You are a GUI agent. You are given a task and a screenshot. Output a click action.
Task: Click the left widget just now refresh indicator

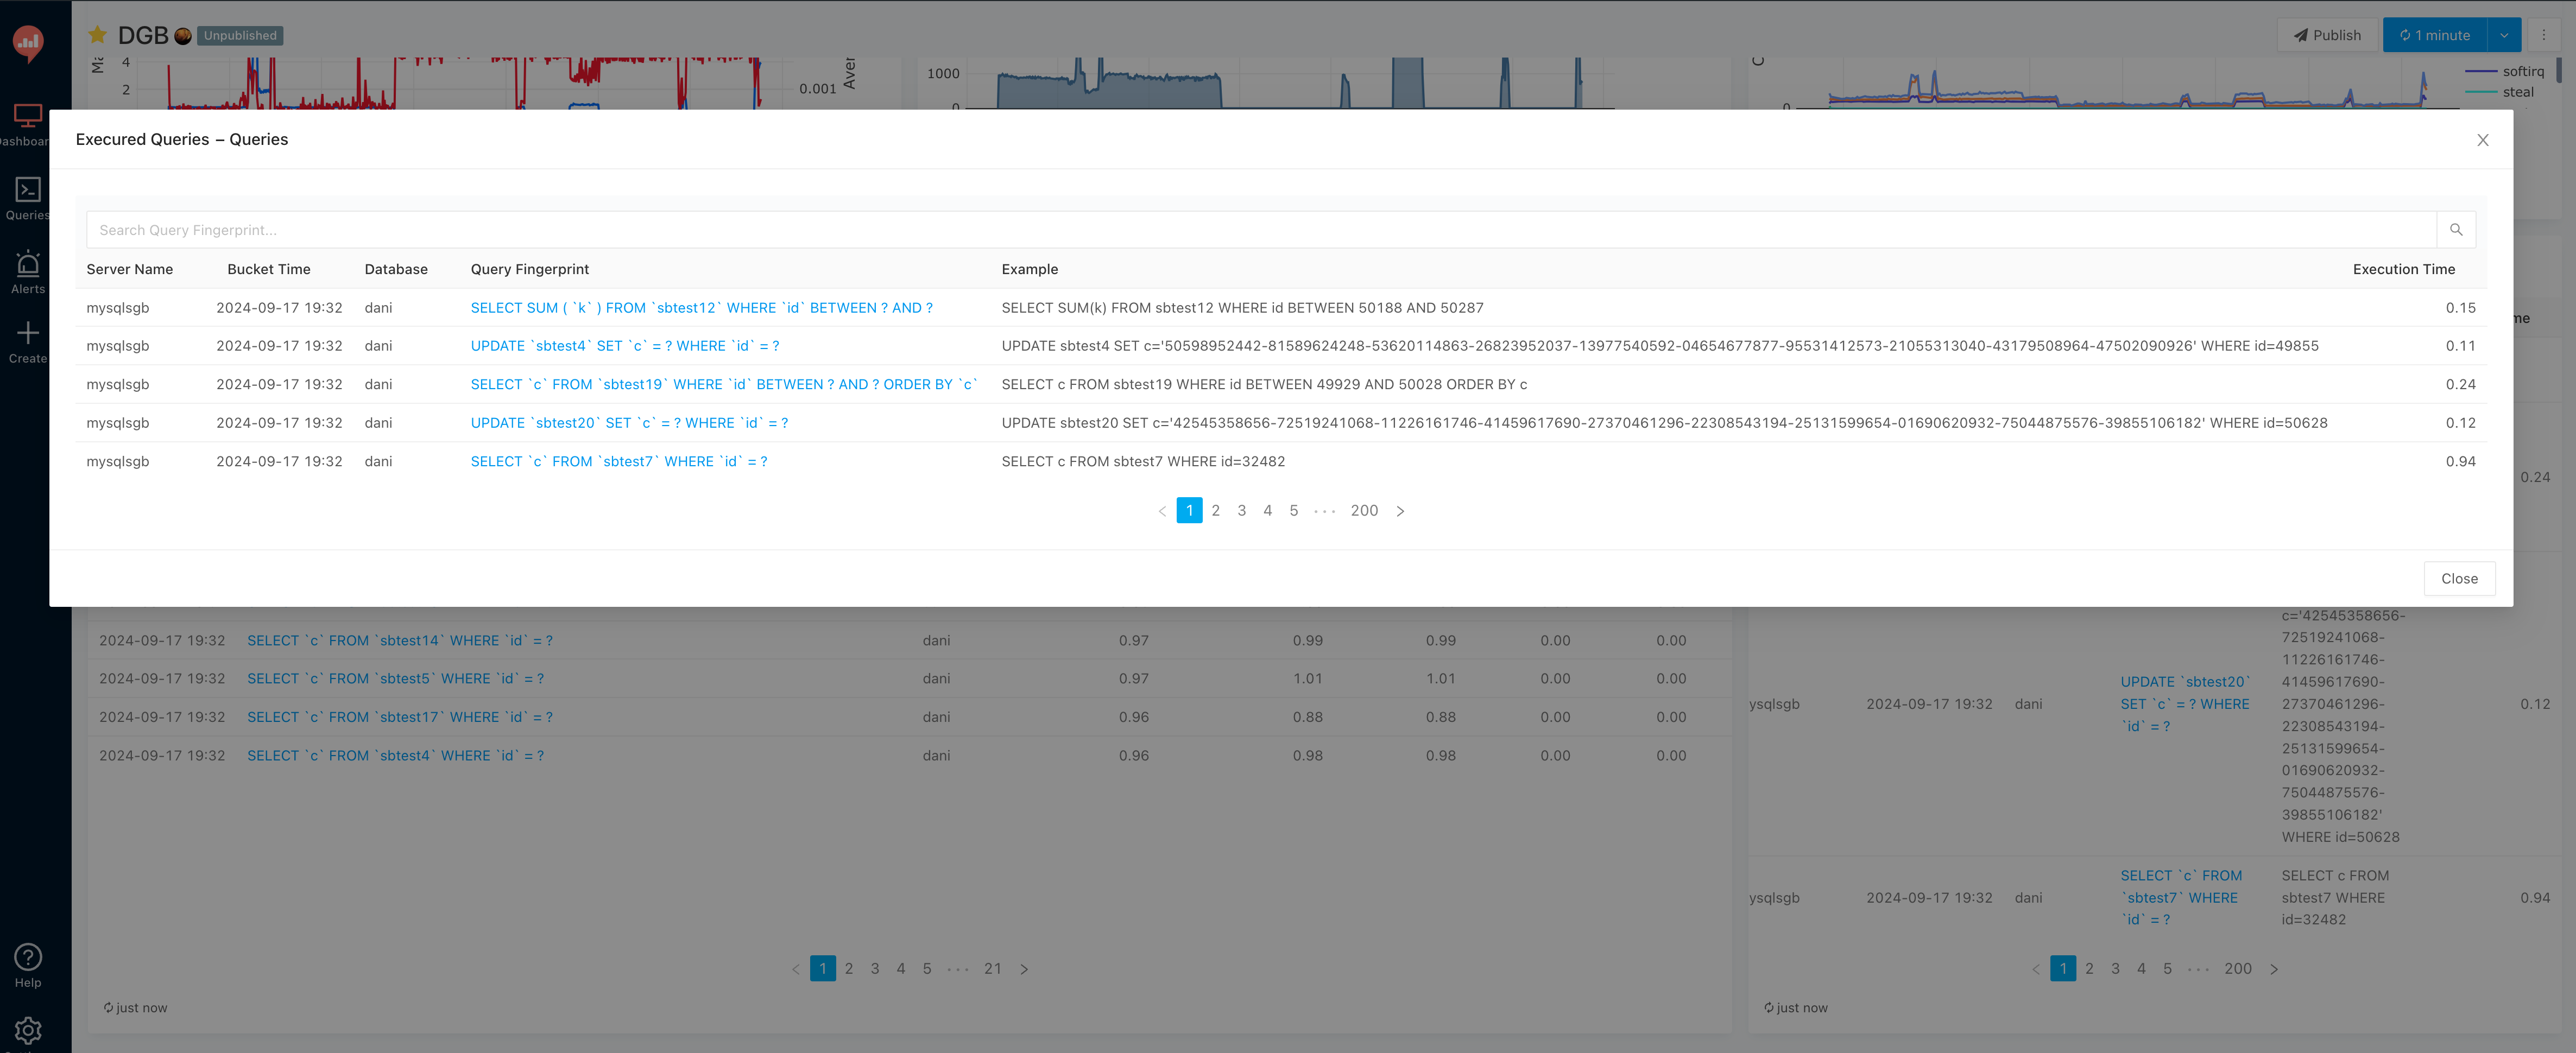tap(135, 1008)
